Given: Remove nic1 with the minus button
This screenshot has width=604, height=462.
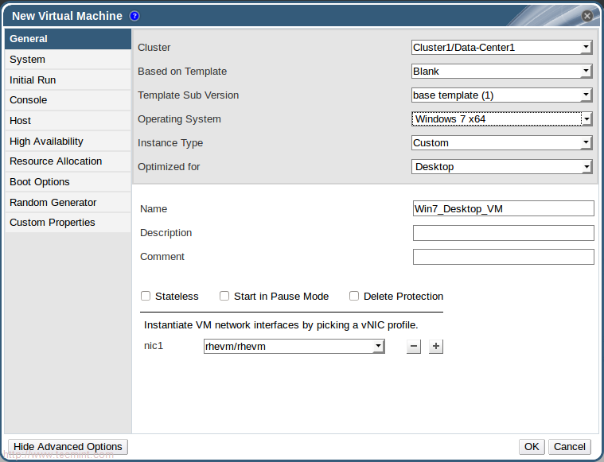Looking at the screenshot, I should pos(413,347).
